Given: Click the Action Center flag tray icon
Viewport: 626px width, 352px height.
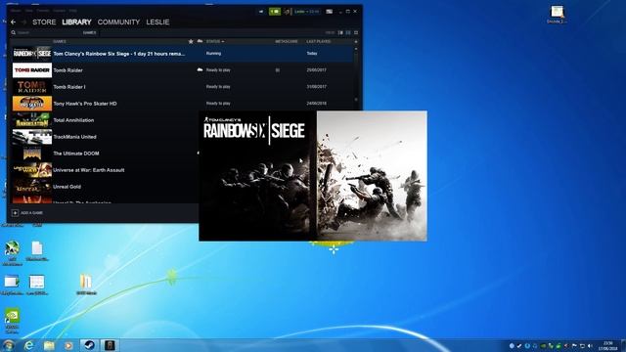Looking at the screenshot, I should click(574, 345).
